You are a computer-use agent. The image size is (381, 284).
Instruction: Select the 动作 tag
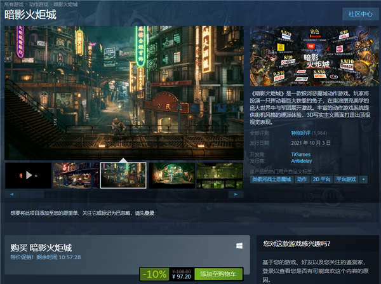click(x=302, y=179)
